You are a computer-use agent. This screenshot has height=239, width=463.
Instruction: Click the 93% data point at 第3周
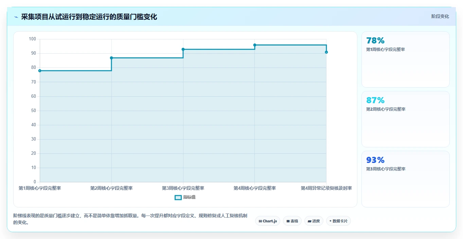pos(183,49)
